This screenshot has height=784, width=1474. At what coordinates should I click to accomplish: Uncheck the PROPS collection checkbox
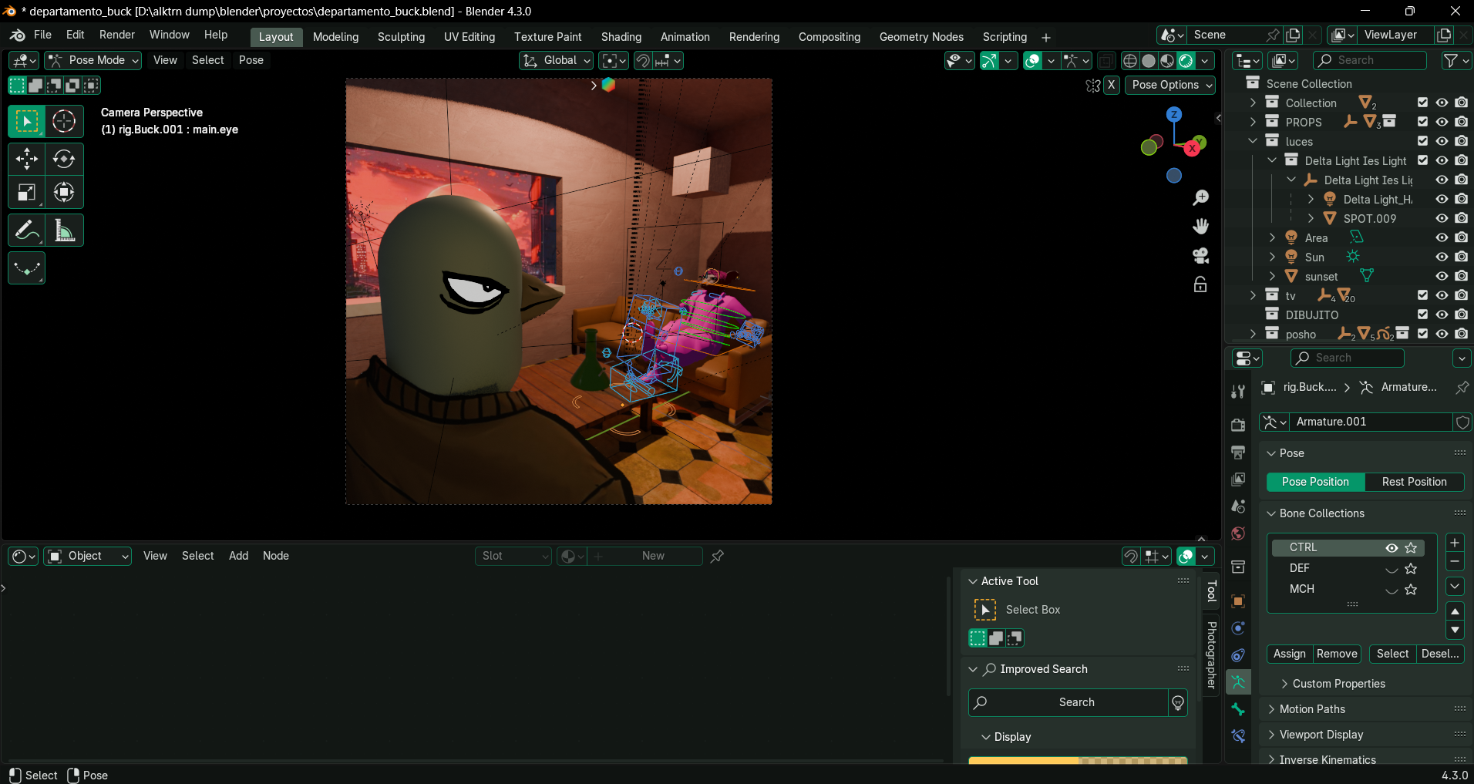pyautogui.click(x=1422, y=122)
